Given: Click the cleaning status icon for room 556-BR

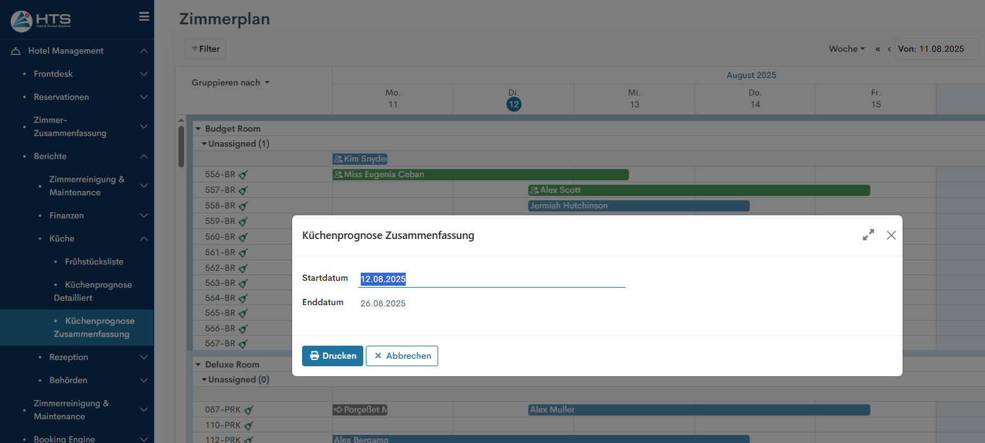Looking at the screenshot, I should 243,175.
